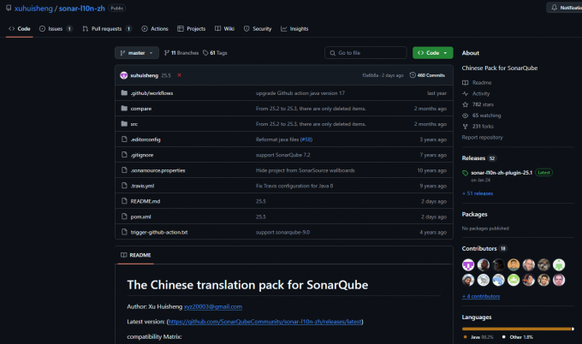The height and width of the screenshot is (344, 582).
Task: Open the .github/workflows folder
Action: coord(151,93)
